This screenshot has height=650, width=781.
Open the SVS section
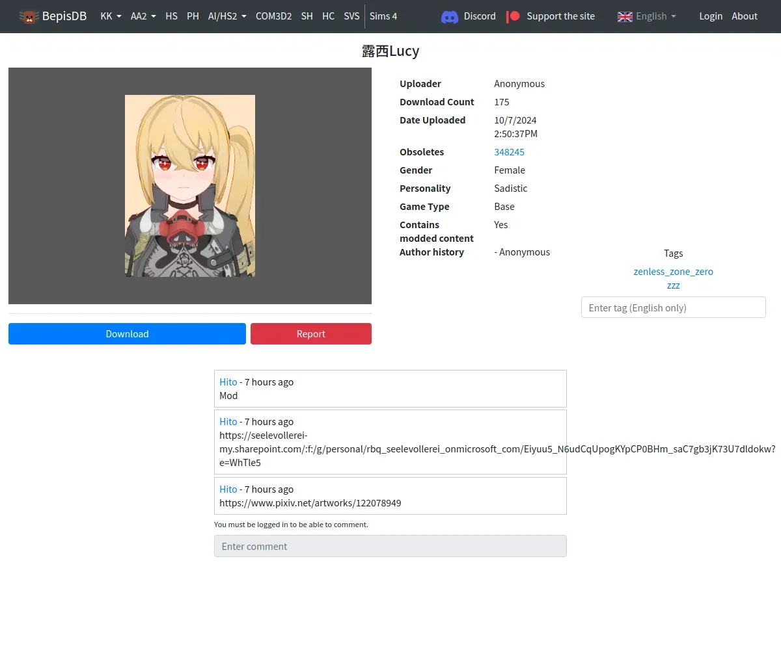click(351, 16)
